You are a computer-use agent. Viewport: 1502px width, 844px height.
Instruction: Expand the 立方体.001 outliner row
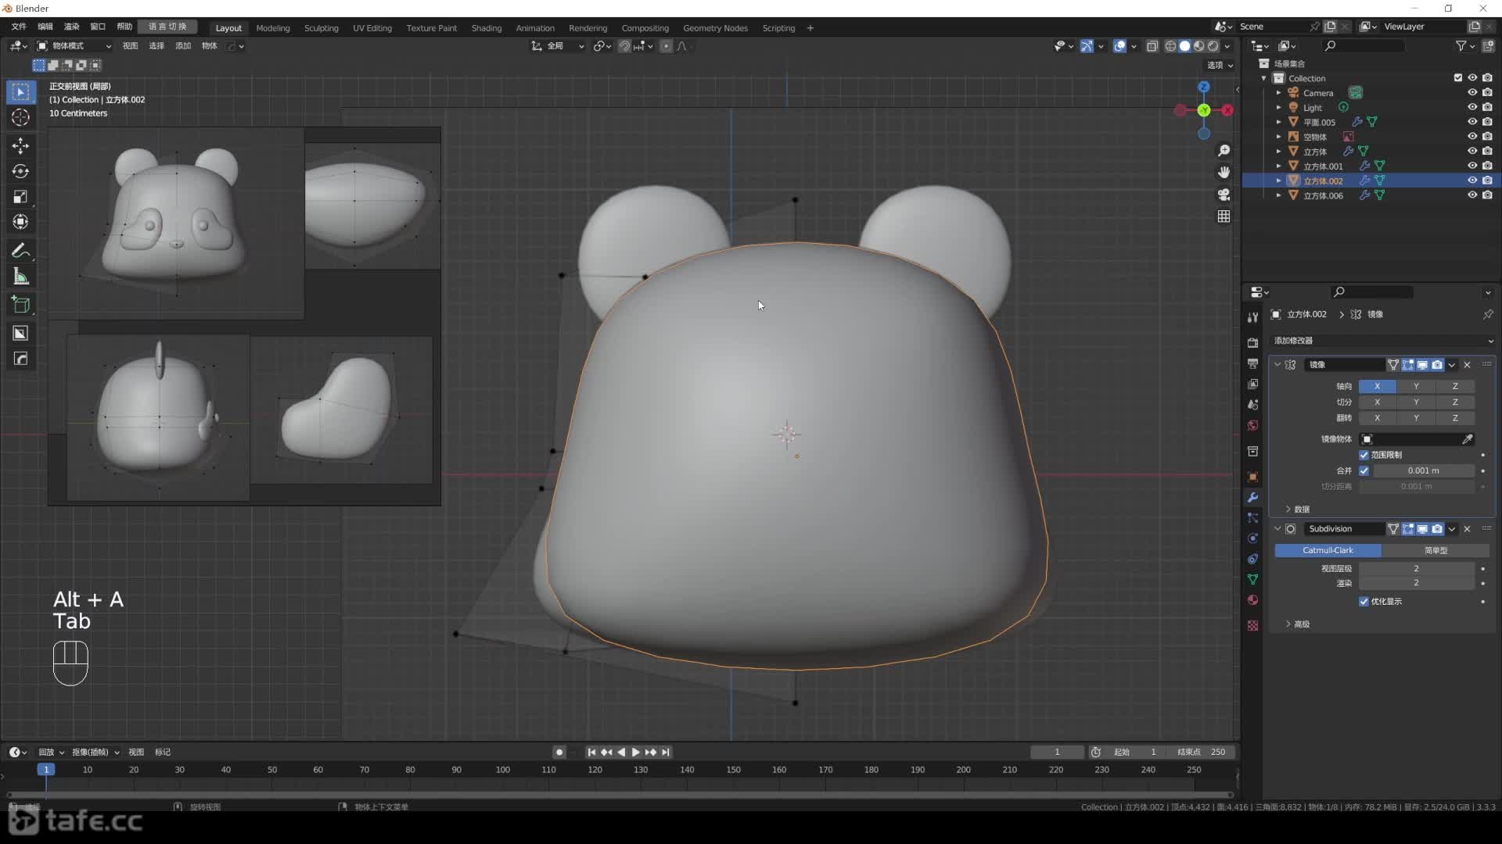click(1278, 166)
